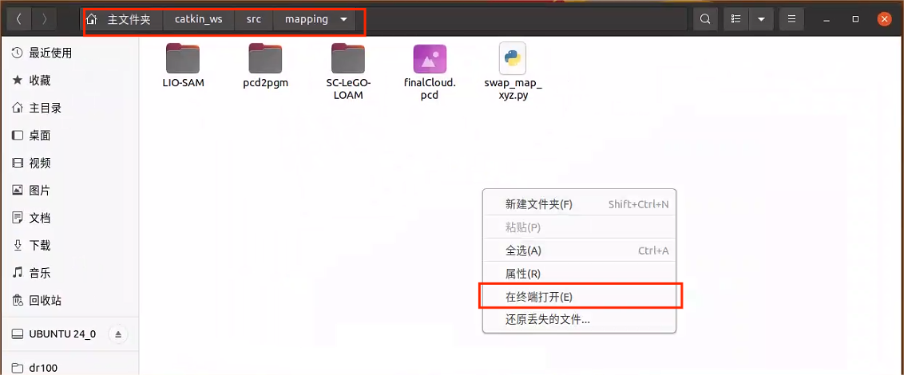Click the 主文件夹 path label

pos(129,20)
